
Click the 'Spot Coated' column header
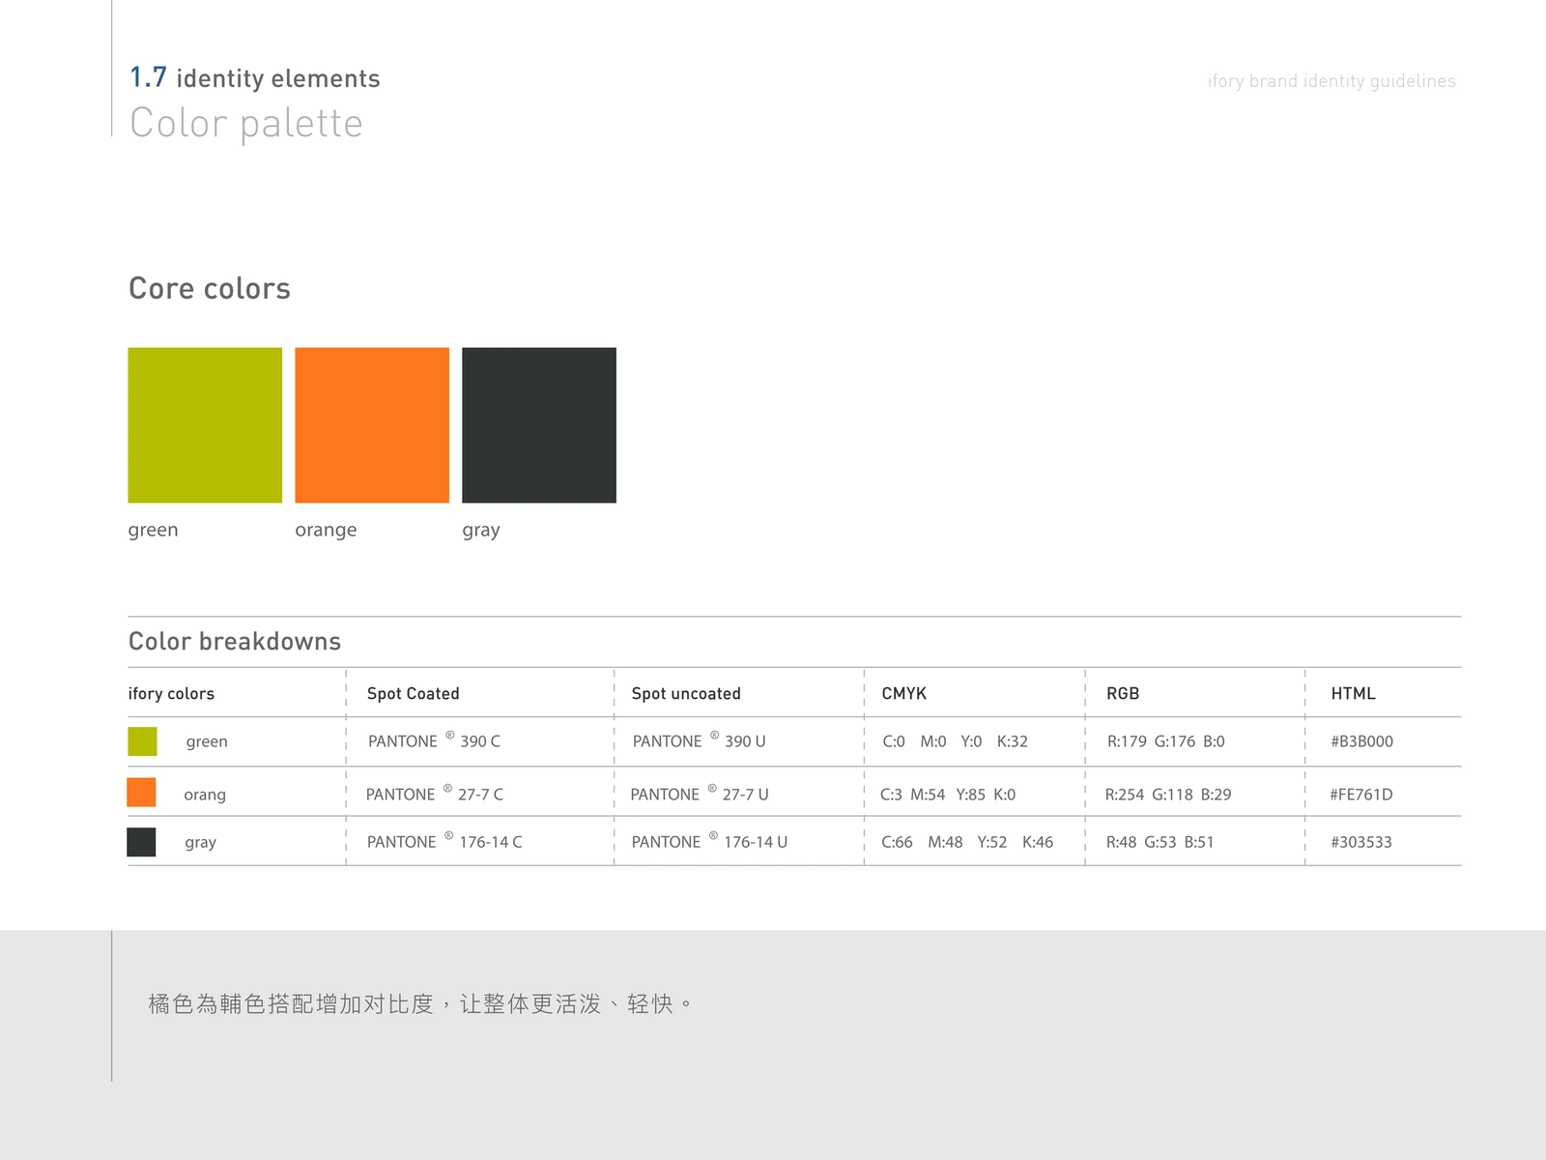[x=414, y=693]
